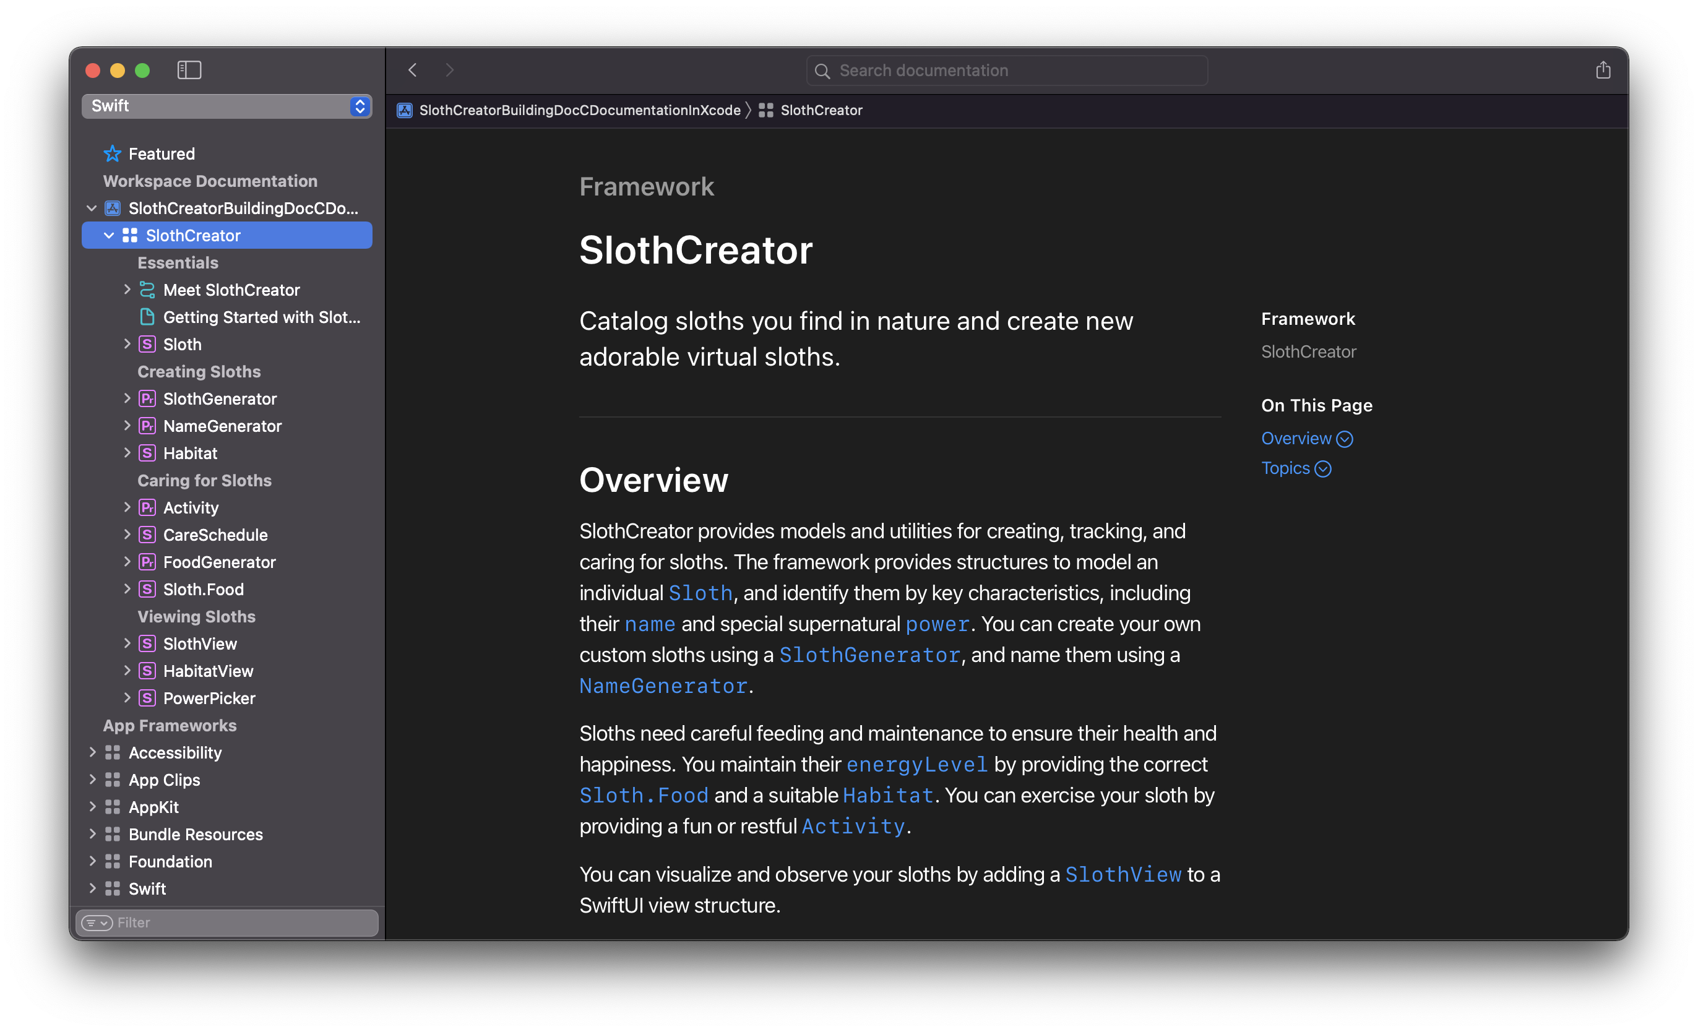Click the grid icon beside Accessibility

(113, 752)
